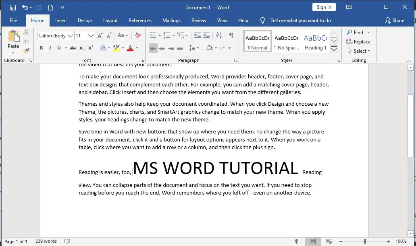Image resolution: width=416 pixels, height=246 pixels.
Task: Toggle Bold formatting
Action: coord(41,48)
